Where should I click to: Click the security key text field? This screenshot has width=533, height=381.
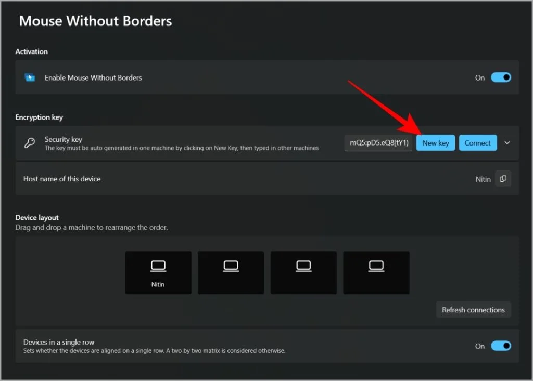click(379, 143)
